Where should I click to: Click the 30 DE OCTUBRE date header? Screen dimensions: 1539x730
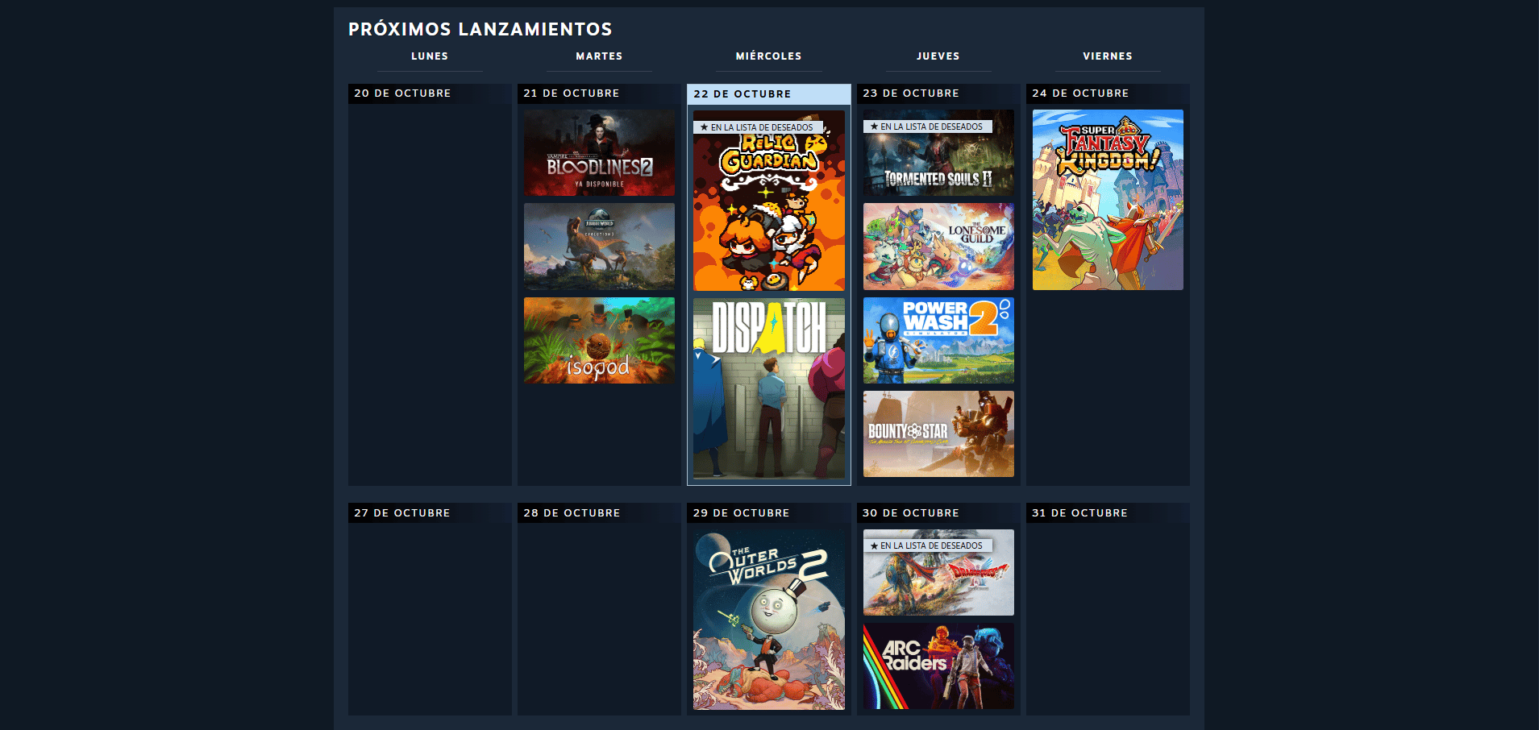pyautogui.click(x=938, y=513)
